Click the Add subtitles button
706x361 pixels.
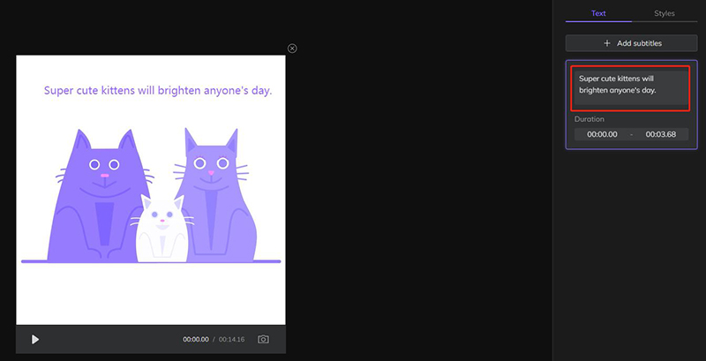tap(631, 43)
